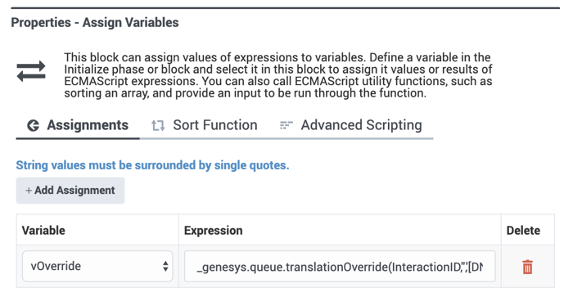Click the Add Assignment button
The height and width of the screenshot is (297, 573).
tap(70, 191)
